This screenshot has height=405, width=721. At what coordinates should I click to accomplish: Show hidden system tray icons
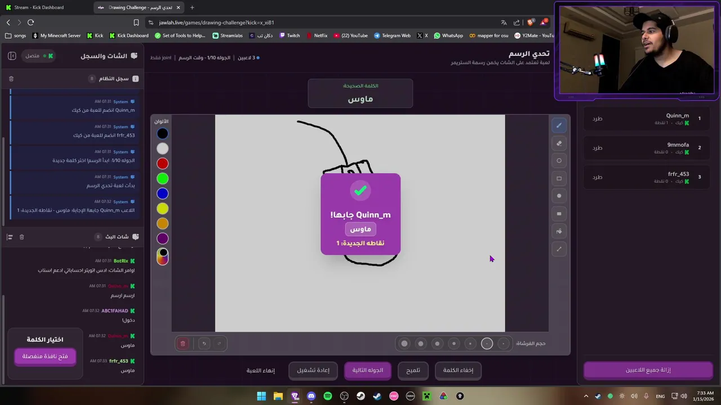[586, 396]
